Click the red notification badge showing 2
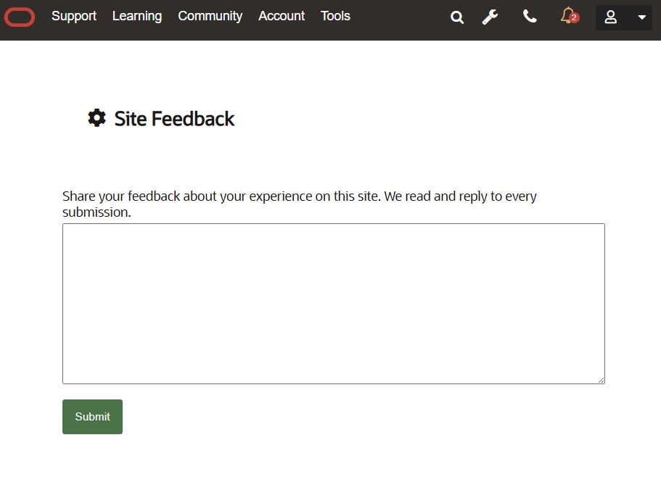This screenshot has width=661, height=477. click(x=574, y=18)
